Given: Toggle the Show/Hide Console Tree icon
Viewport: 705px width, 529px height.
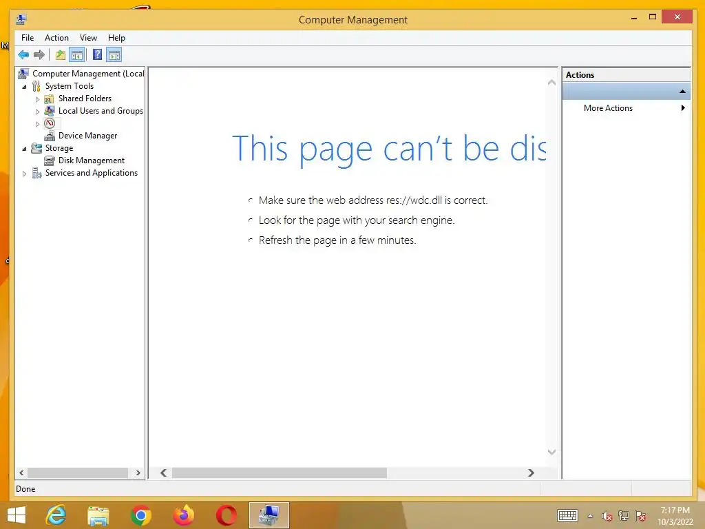Looking at the screenshot, I should [x=77, y=55].
